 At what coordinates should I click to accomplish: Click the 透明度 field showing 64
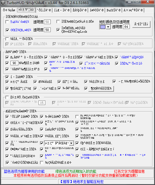coord(126,27)
